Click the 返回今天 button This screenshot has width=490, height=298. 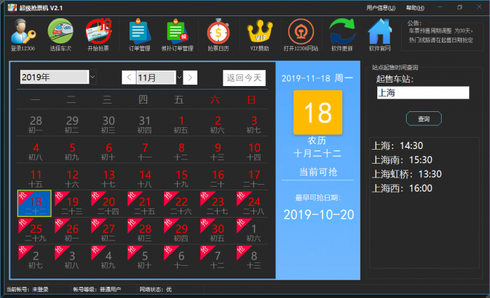tap(244, 77)
